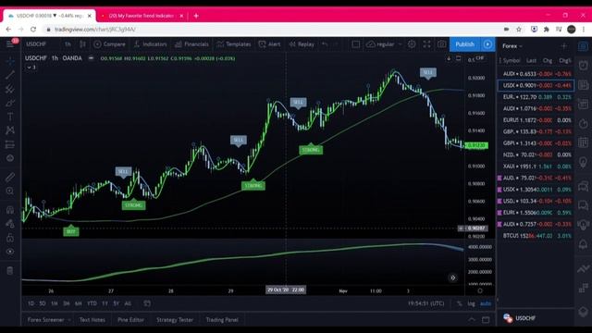Start bar Replay mode
Screen dimensions: 592x333
click(302, 44)
